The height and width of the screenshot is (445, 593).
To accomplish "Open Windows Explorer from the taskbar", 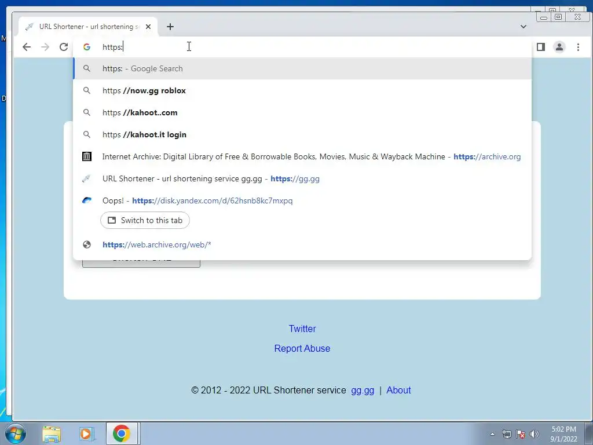I will click(x=52, y=433).
